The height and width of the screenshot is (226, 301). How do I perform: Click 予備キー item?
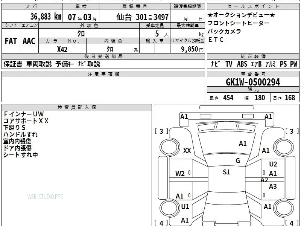[x=65, y=64]
